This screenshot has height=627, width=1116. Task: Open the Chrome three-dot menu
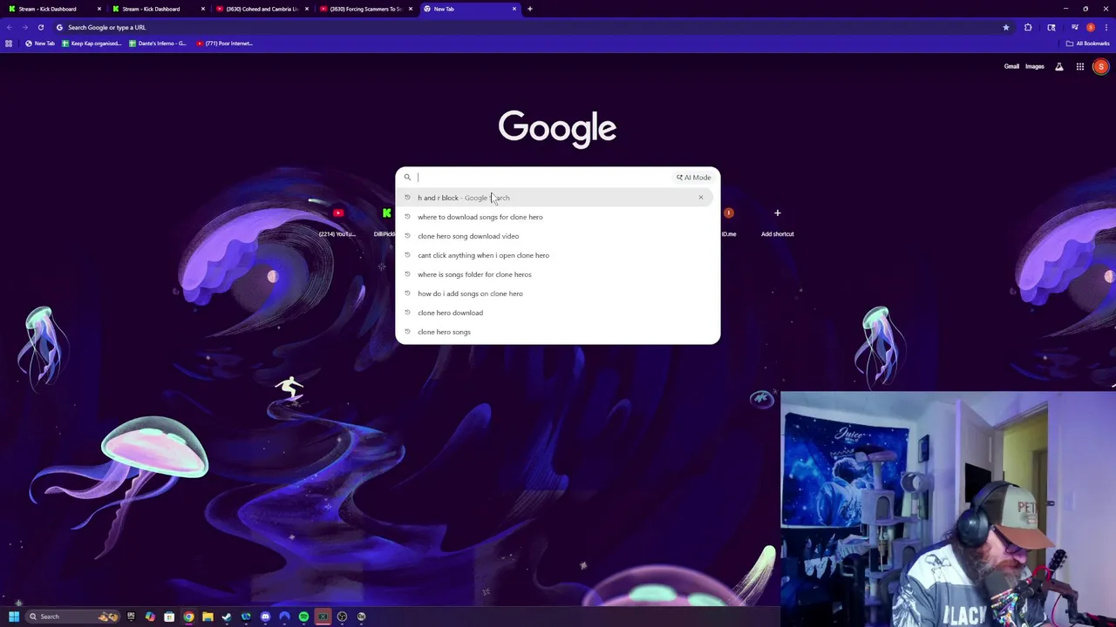[1106, 28]
